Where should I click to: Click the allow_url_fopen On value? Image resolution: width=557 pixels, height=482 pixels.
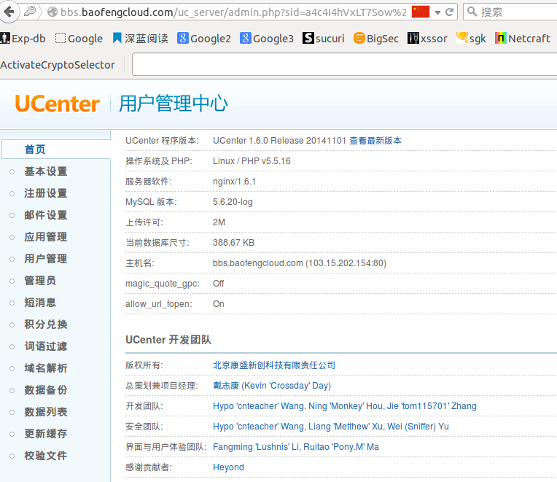point(219,304)
